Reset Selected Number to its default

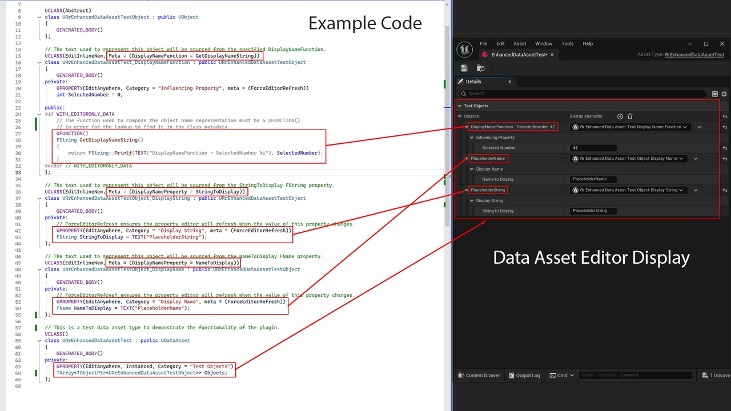click(724, 148)
